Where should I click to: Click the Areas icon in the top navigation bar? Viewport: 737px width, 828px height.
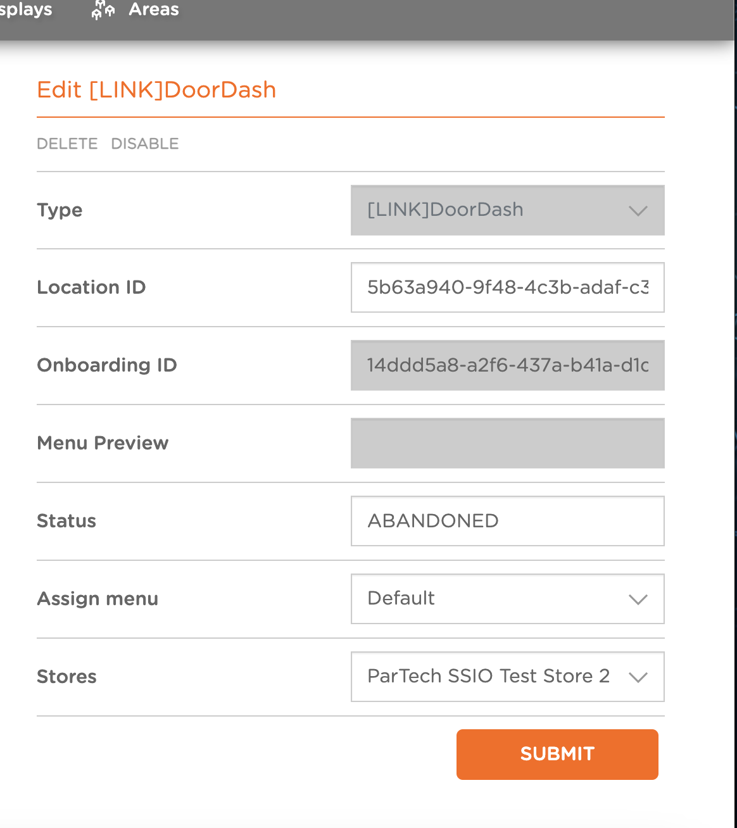click(103, 9)
